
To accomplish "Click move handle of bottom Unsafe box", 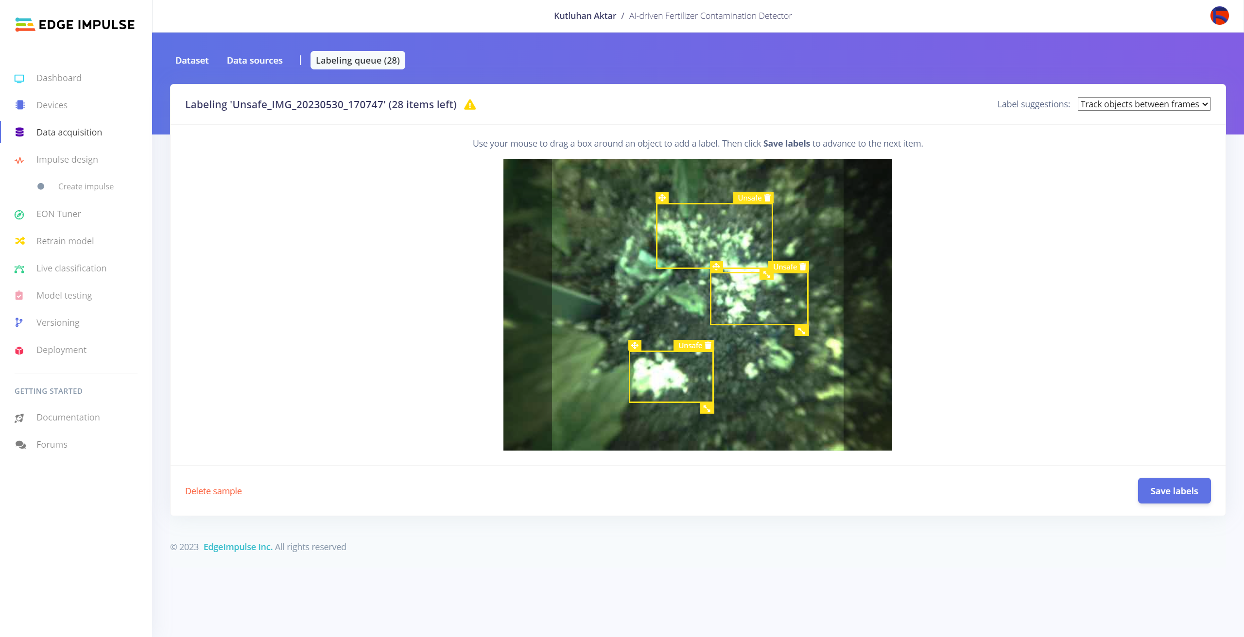I will (x=635, y=346).
